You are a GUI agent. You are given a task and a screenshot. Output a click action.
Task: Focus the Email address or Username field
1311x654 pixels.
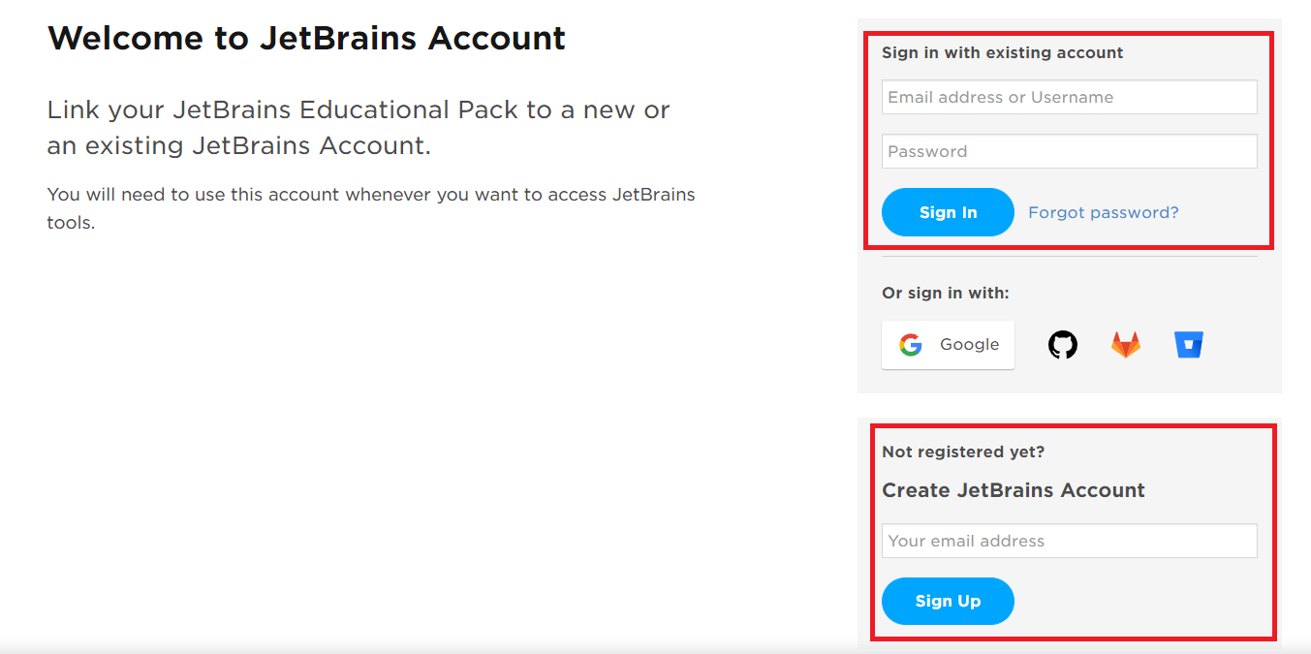click(1069, 97)
